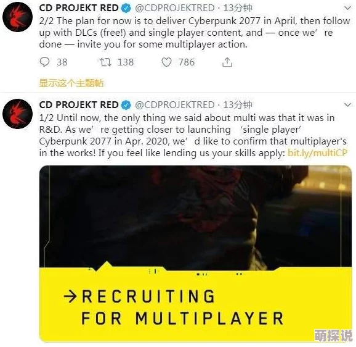Open the Recruiting for Multiplayer image
Viewport: 356px width, 347px height.
point(195,254)
